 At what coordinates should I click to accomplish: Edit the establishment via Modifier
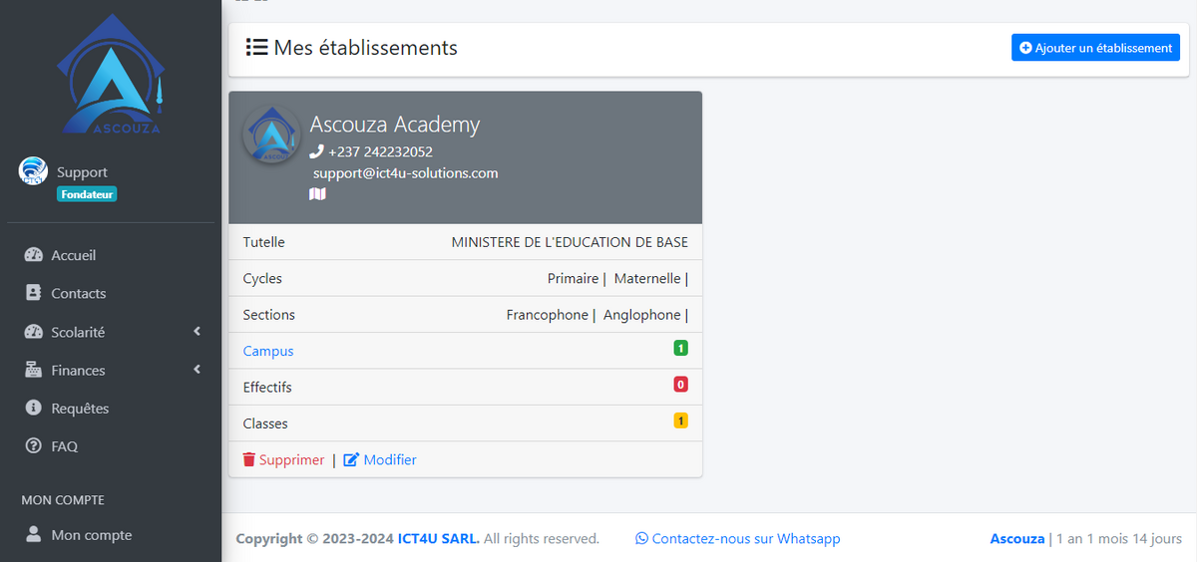pyautogui.click(x=380, y=459)
